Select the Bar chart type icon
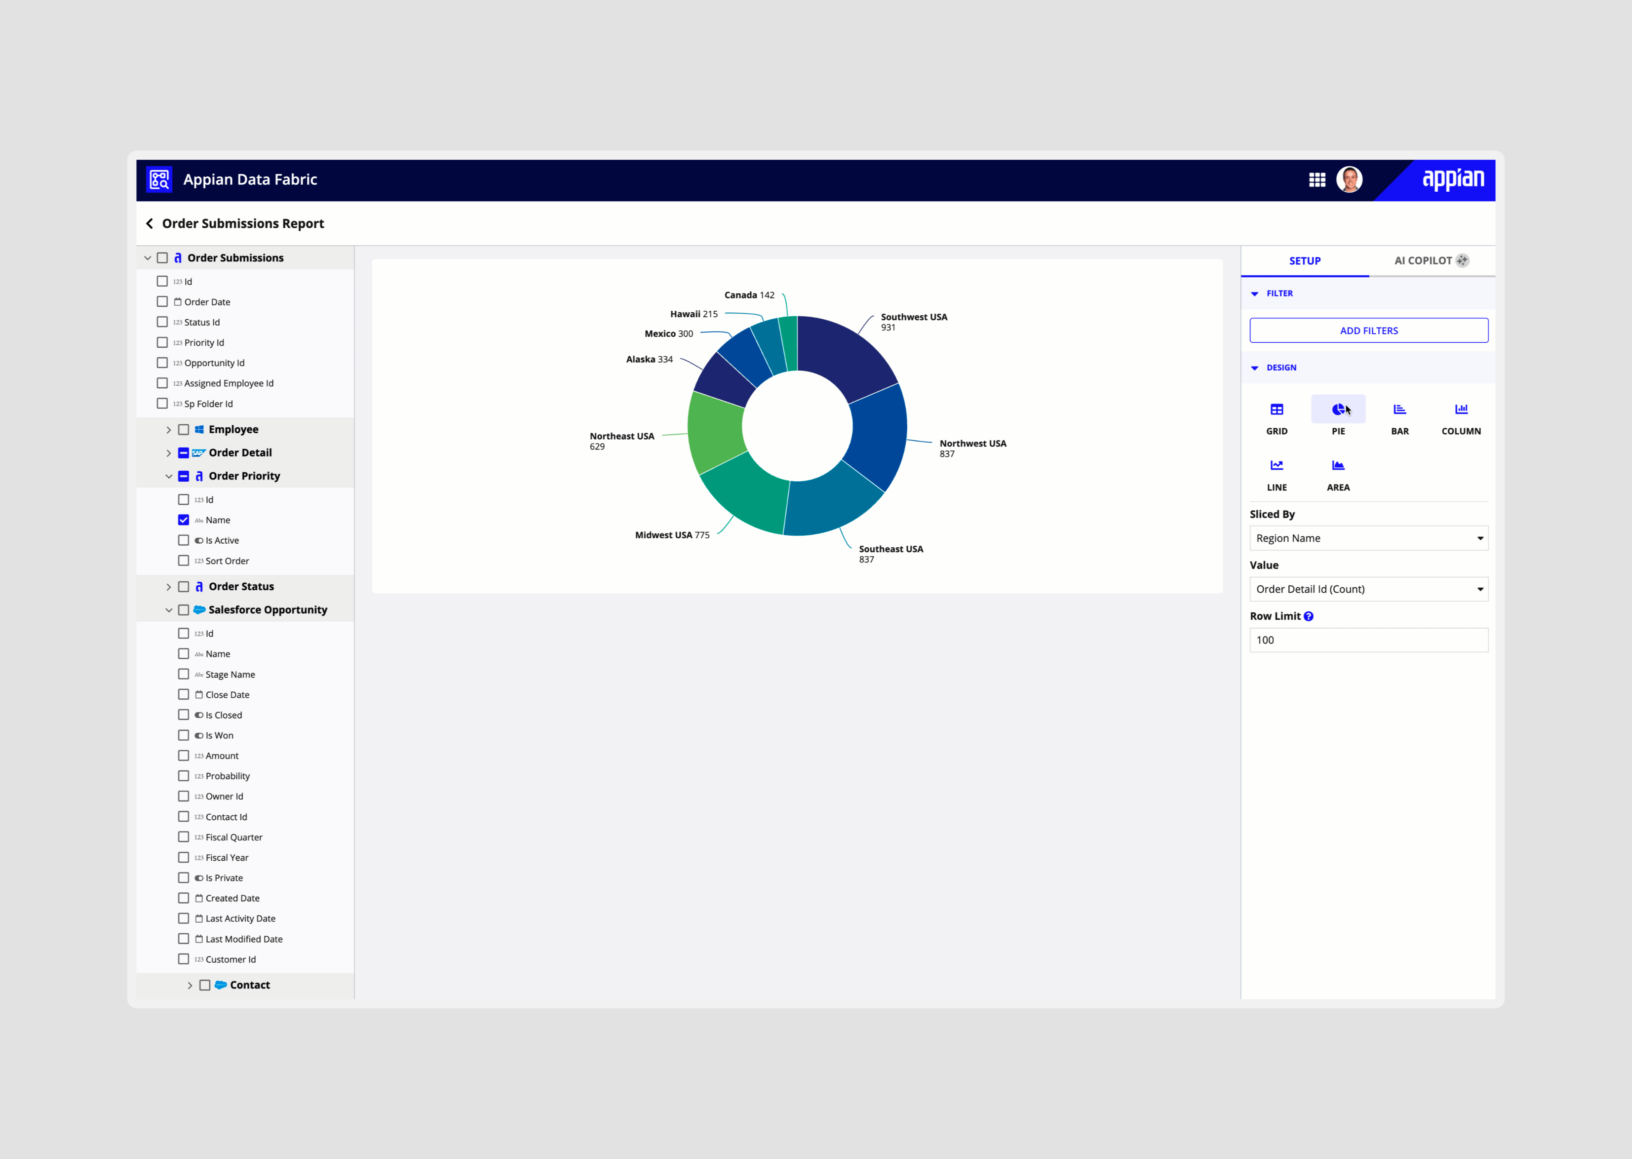Viewport: 1632px width, 1159px height. tap(1400, 410)
